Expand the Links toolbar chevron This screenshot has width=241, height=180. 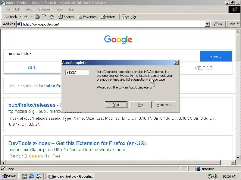(239, 23)
